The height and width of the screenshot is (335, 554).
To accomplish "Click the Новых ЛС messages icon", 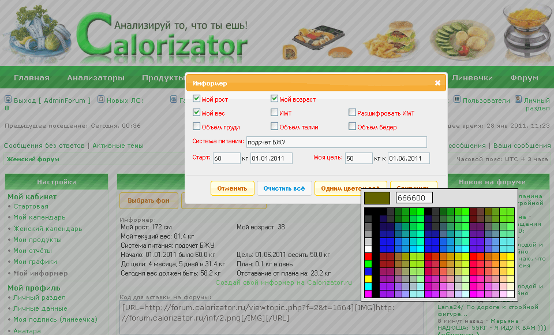I will point(101,100).
